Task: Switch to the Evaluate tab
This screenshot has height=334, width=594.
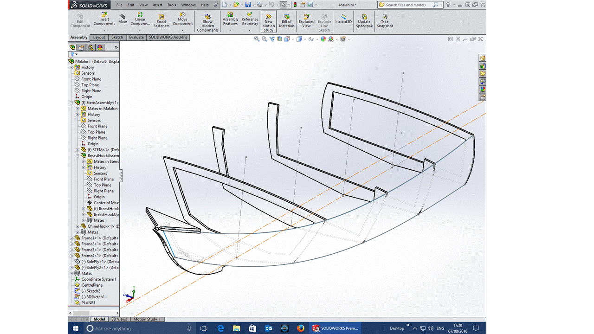Action: tap(136, 38)
